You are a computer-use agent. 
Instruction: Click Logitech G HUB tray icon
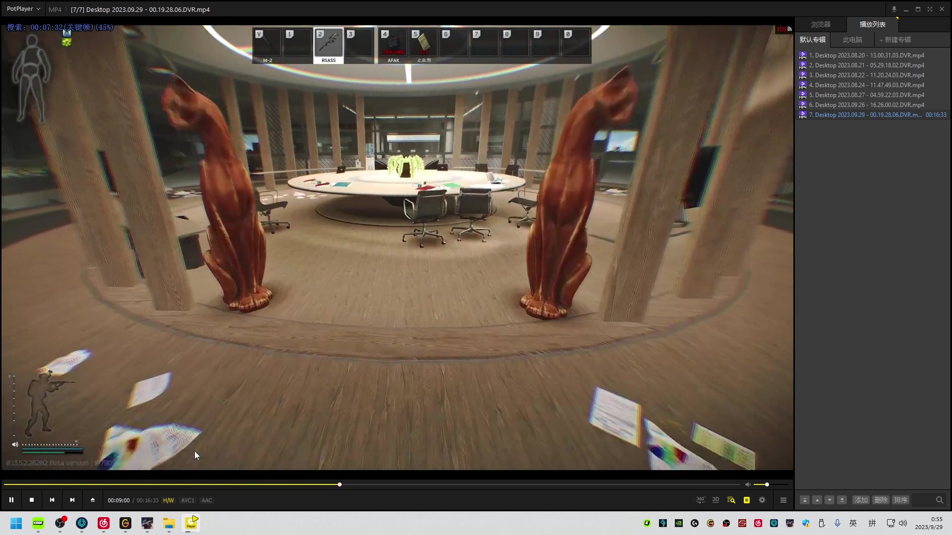pyautogui.click(x=695, y=523)
